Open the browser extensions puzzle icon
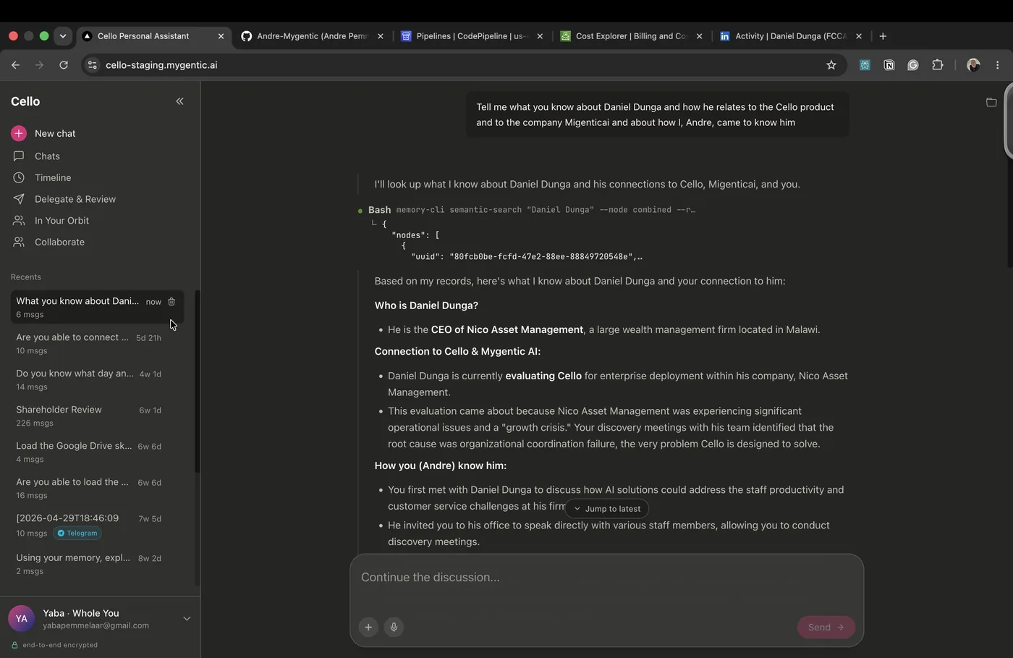The image size is (1013, 658). [938, 65]
